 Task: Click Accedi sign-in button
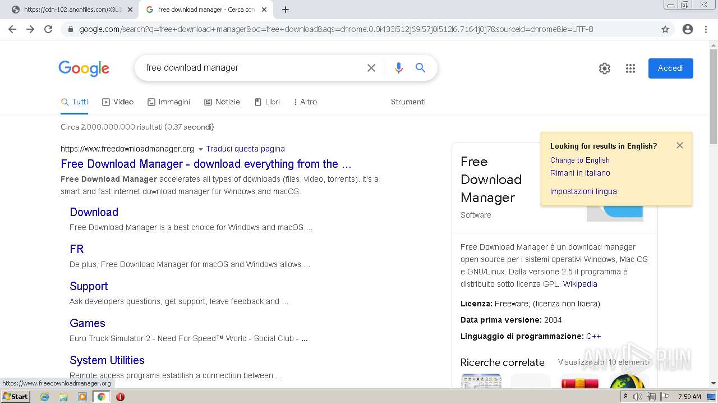671,68
